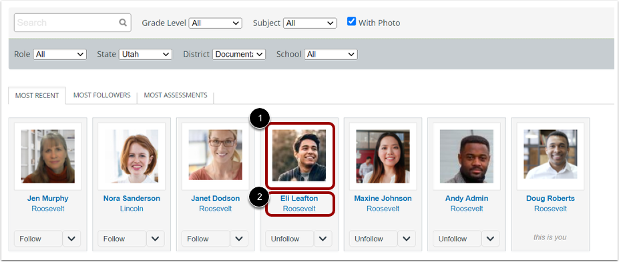619x262 pixels.
Task: Click Roosevelt school link under Jen Murphy
Action: pyautogui.click(x=48, y=209)
